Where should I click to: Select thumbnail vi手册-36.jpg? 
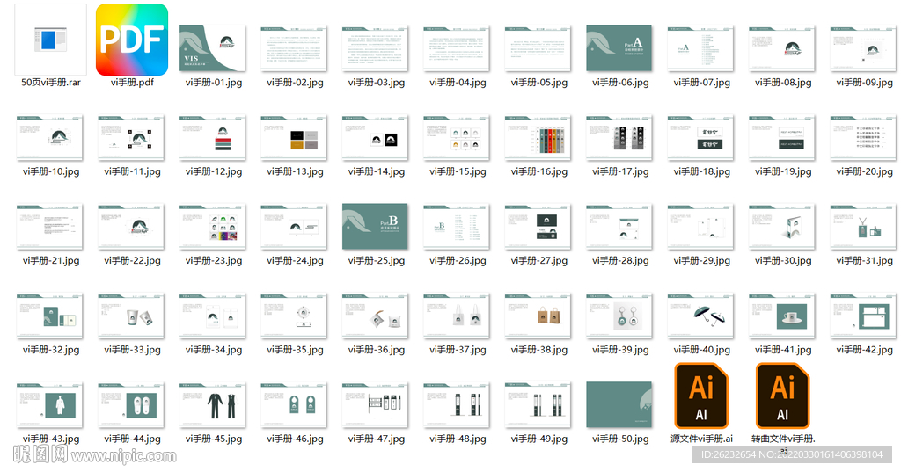(x=376, y=316)
